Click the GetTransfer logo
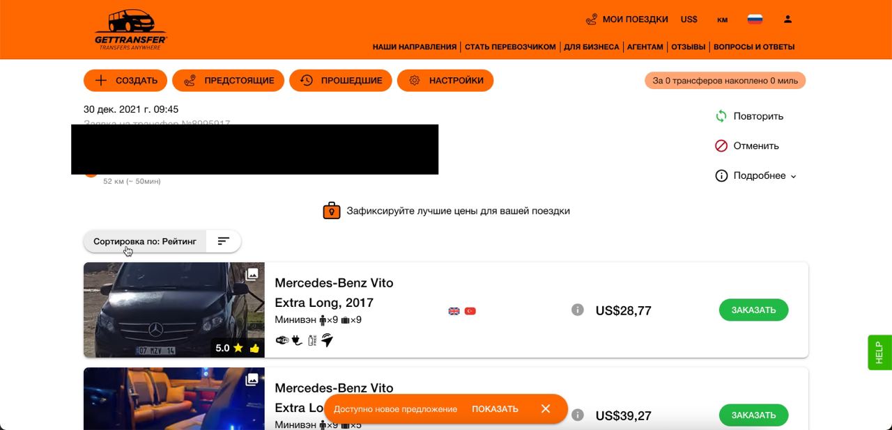The image size is (892, 430). click(x=131, y=30)
